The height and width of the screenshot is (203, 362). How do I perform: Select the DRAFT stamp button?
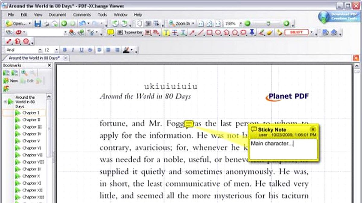(x=297, y=32)
